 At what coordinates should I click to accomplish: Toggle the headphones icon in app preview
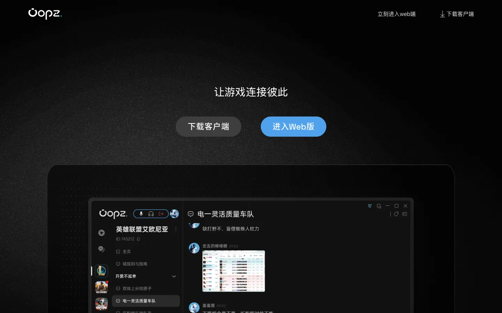[x=151, y=214]
